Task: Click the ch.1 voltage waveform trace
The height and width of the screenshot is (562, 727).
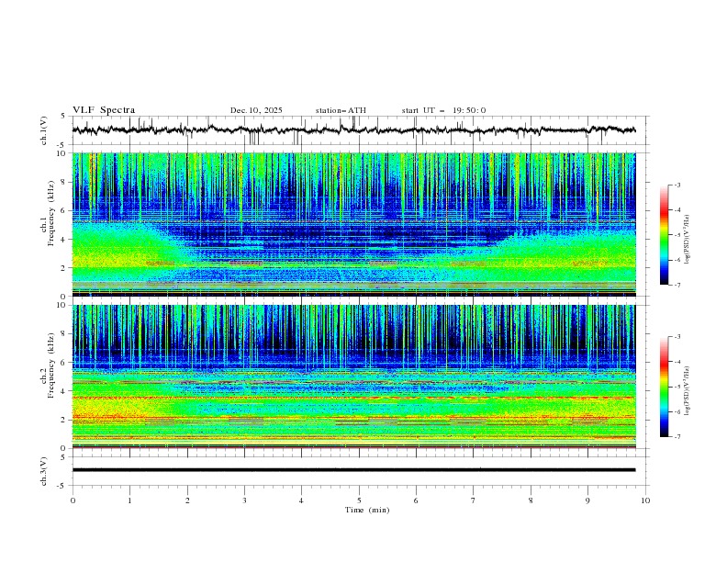Action: [x=353, y=130]
